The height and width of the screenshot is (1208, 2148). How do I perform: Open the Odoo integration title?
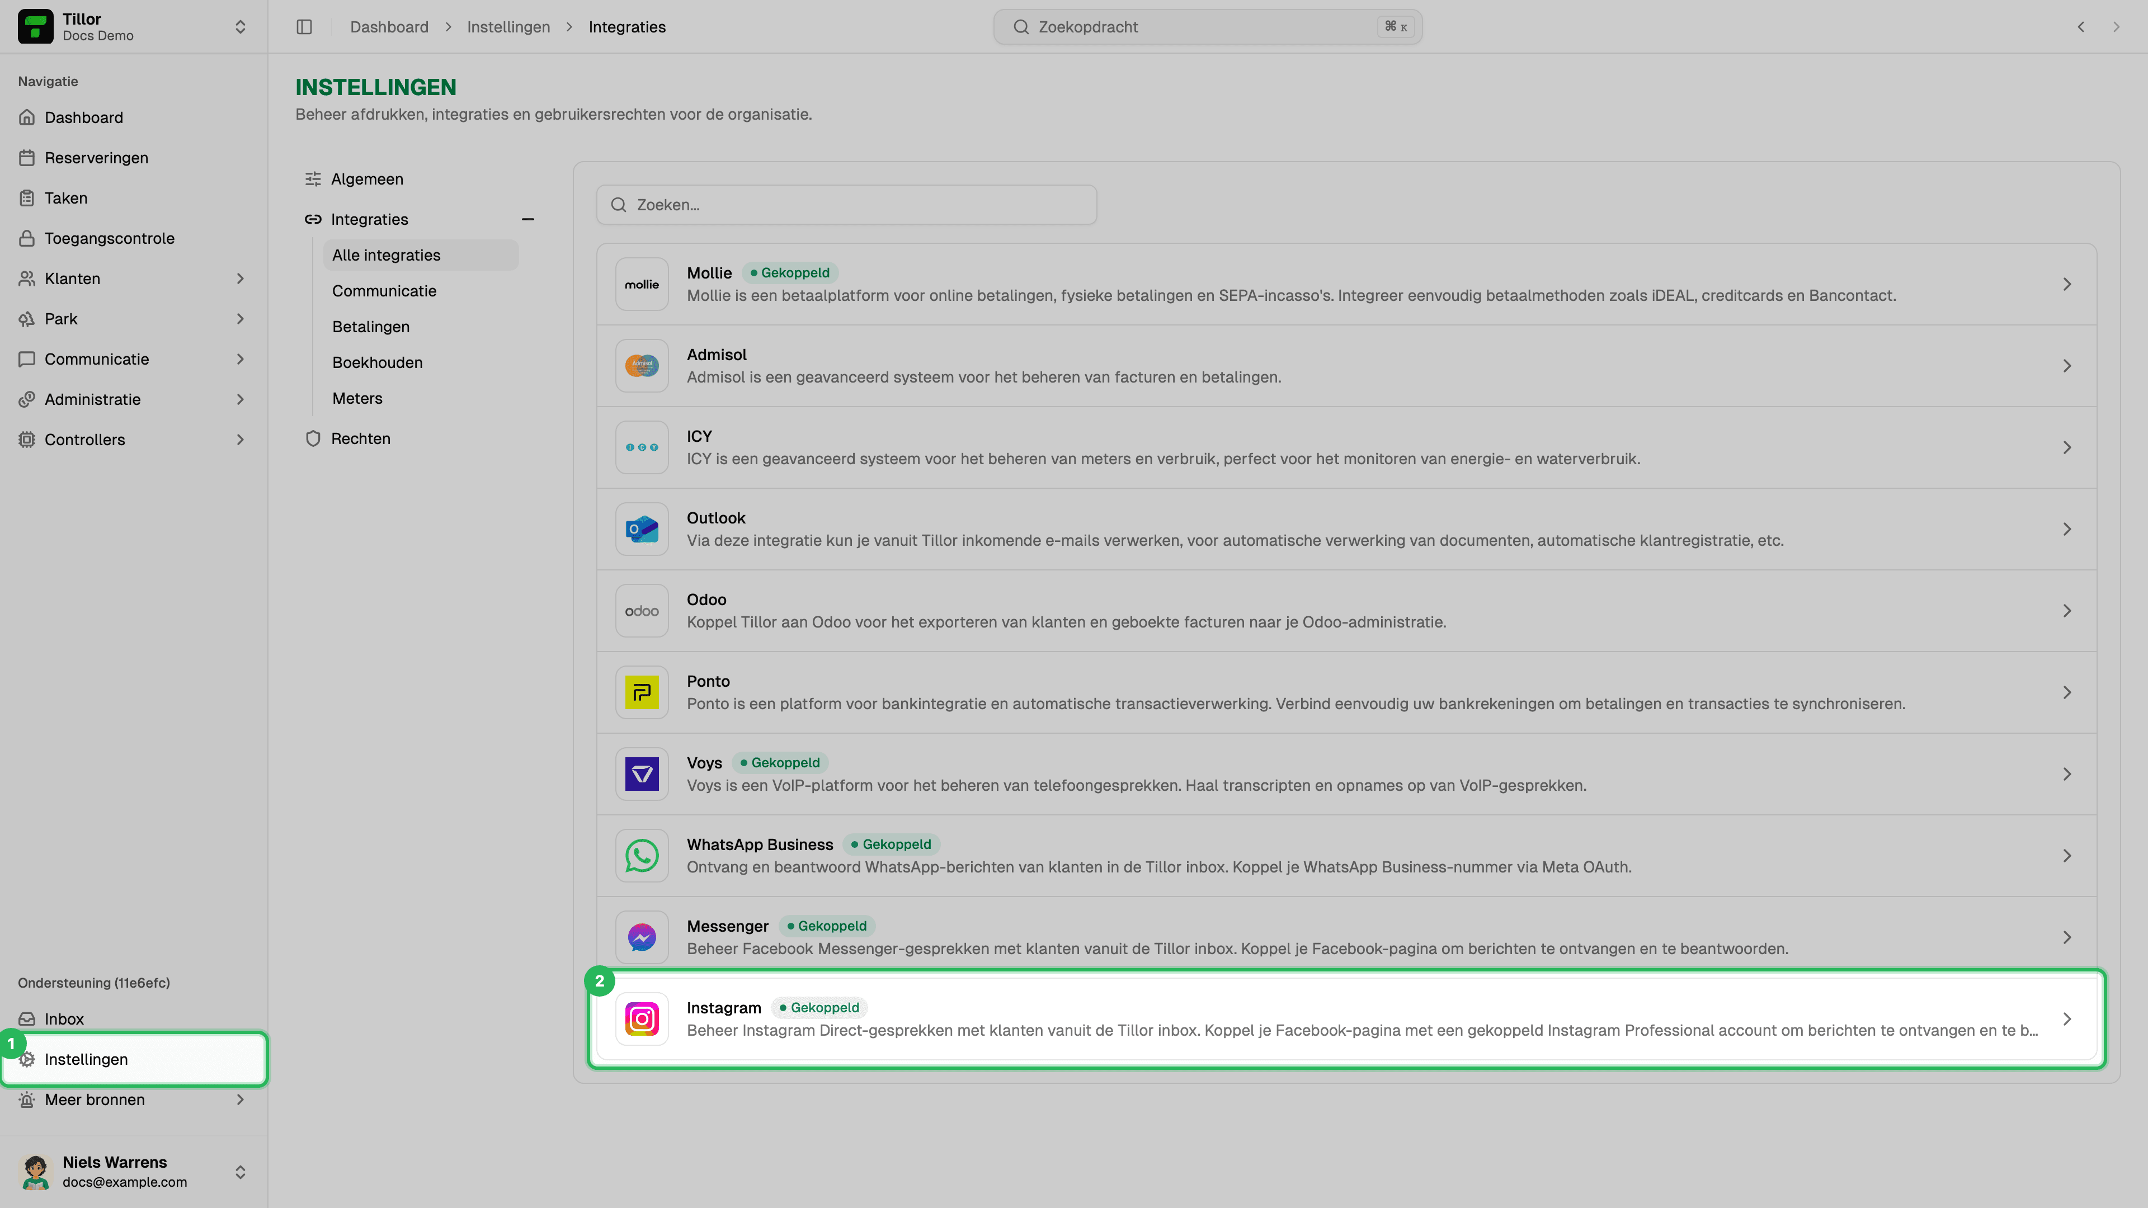coord(706,600)
